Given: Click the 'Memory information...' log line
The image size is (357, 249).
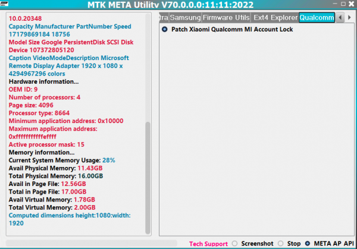Looking at the screenshot, I should pos(42,152).
